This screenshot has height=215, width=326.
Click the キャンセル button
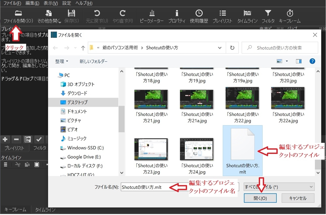pyautogui.click(x=298, y=198)
